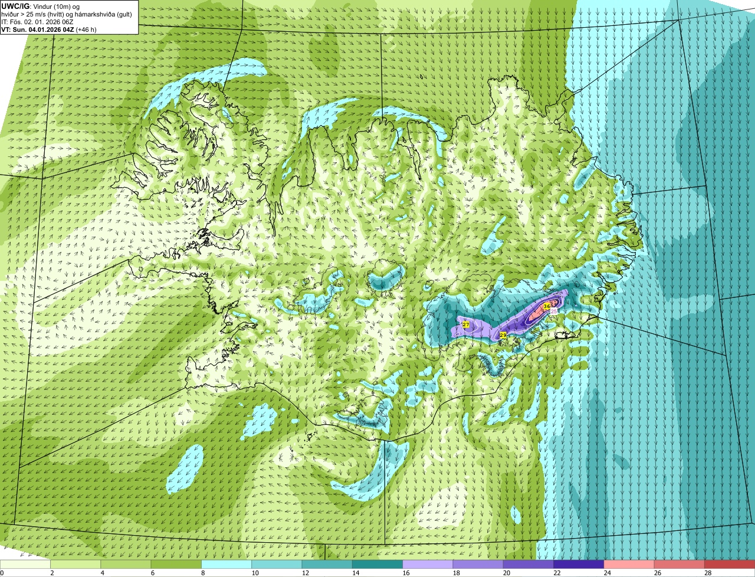Screen dimensions: 755x577
Task: Click the legend scale label '6'
Action: point(153,573)
